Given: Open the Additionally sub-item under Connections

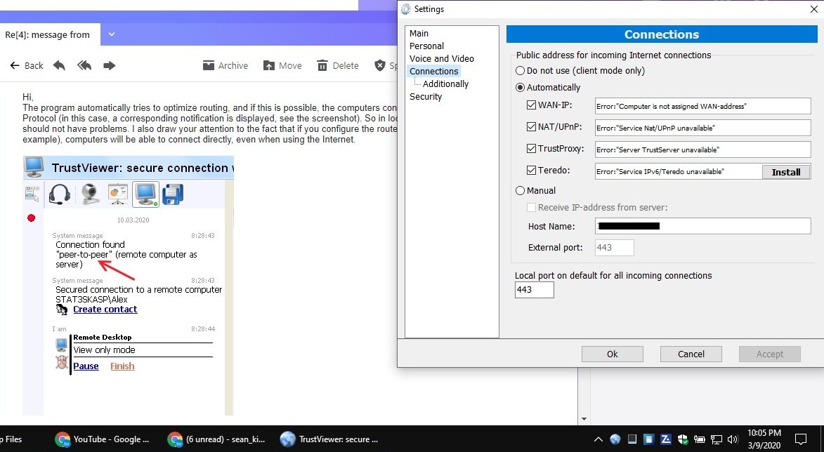Looking at the screenshot, I should pos(445,84).
